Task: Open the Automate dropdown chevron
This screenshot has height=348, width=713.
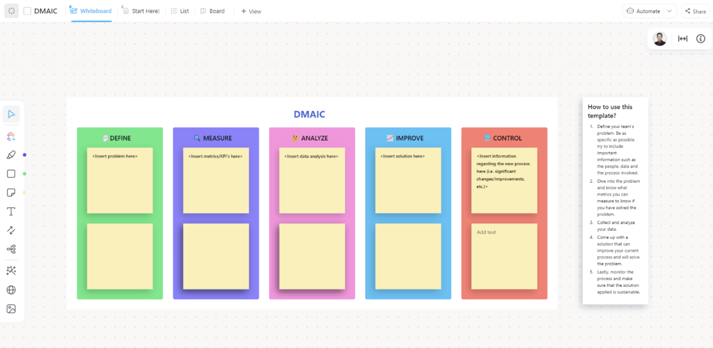Action: pos(670,11)
